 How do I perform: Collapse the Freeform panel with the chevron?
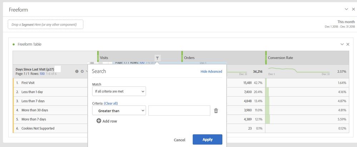pos(346,9)
